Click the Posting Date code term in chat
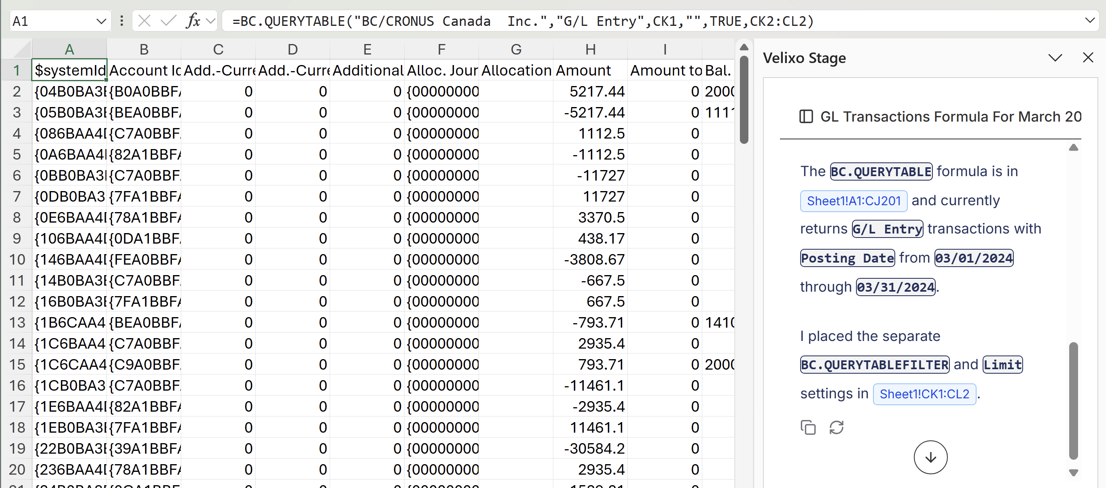This screenshot has width=1106, height=488. 848,258
